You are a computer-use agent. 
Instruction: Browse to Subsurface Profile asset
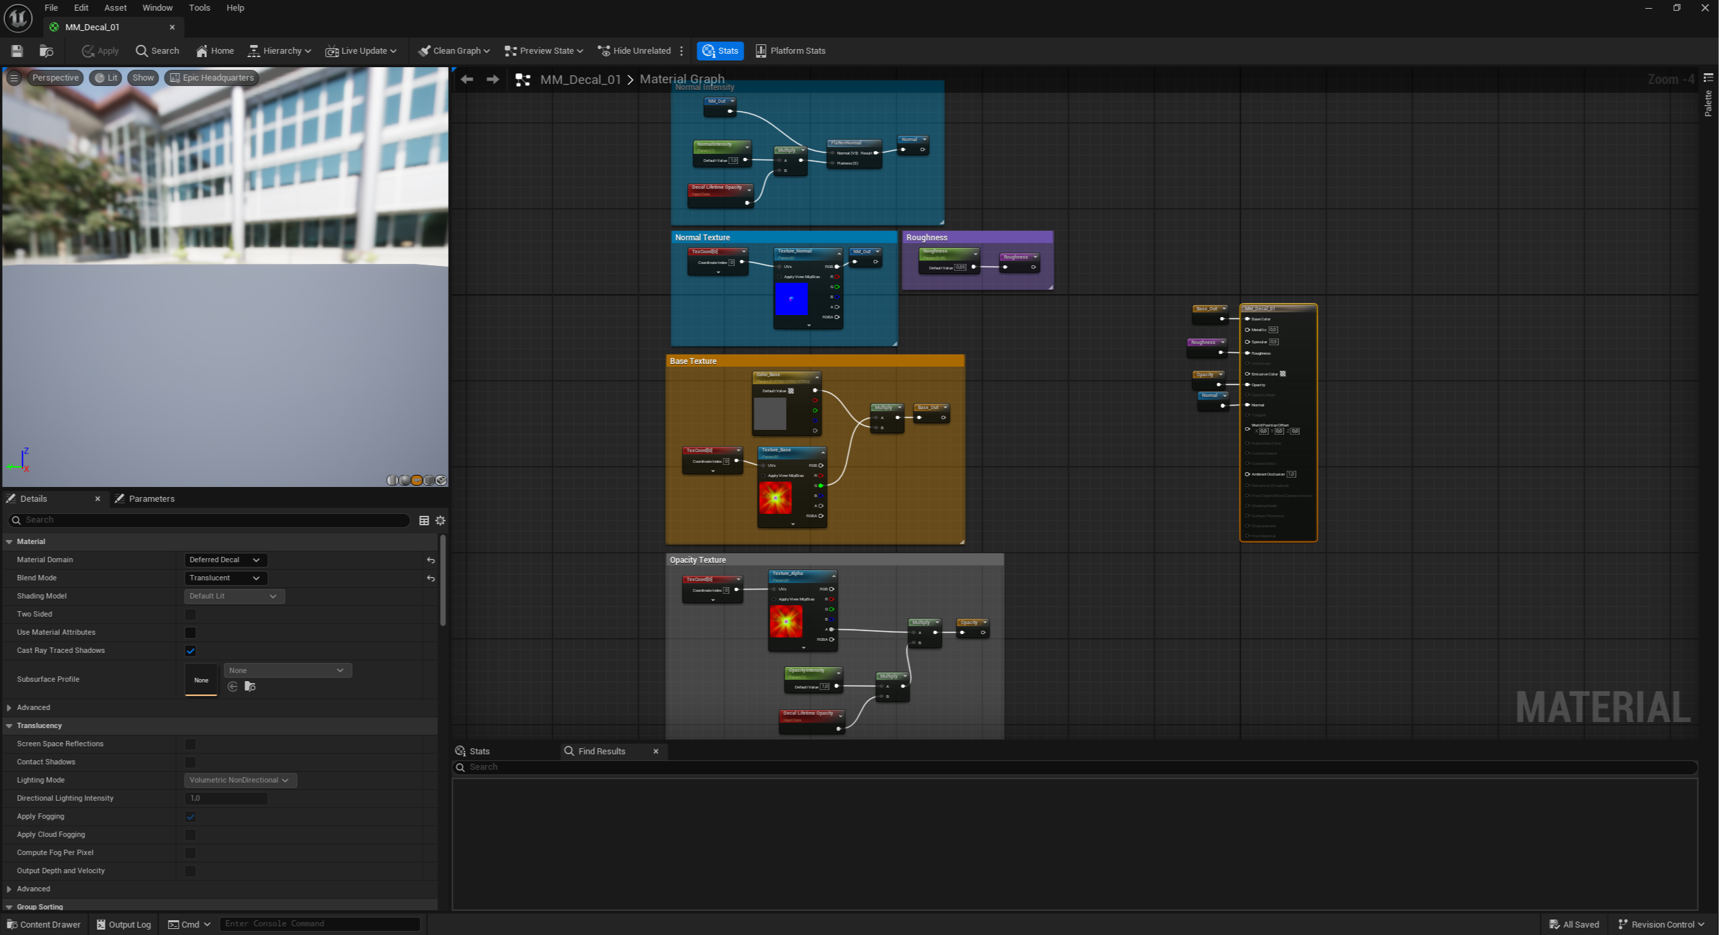(250, 686)
